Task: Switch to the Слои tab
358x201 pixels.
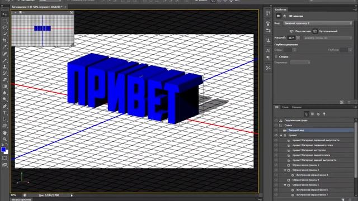Action: [285, 107]
